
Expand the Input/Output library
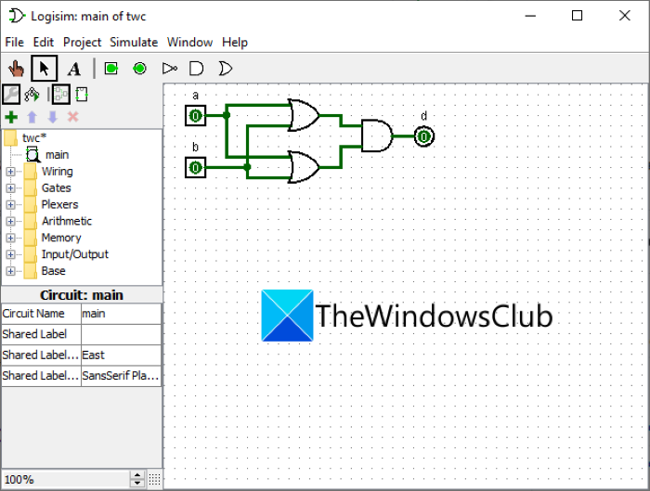(x=11, y=254)
